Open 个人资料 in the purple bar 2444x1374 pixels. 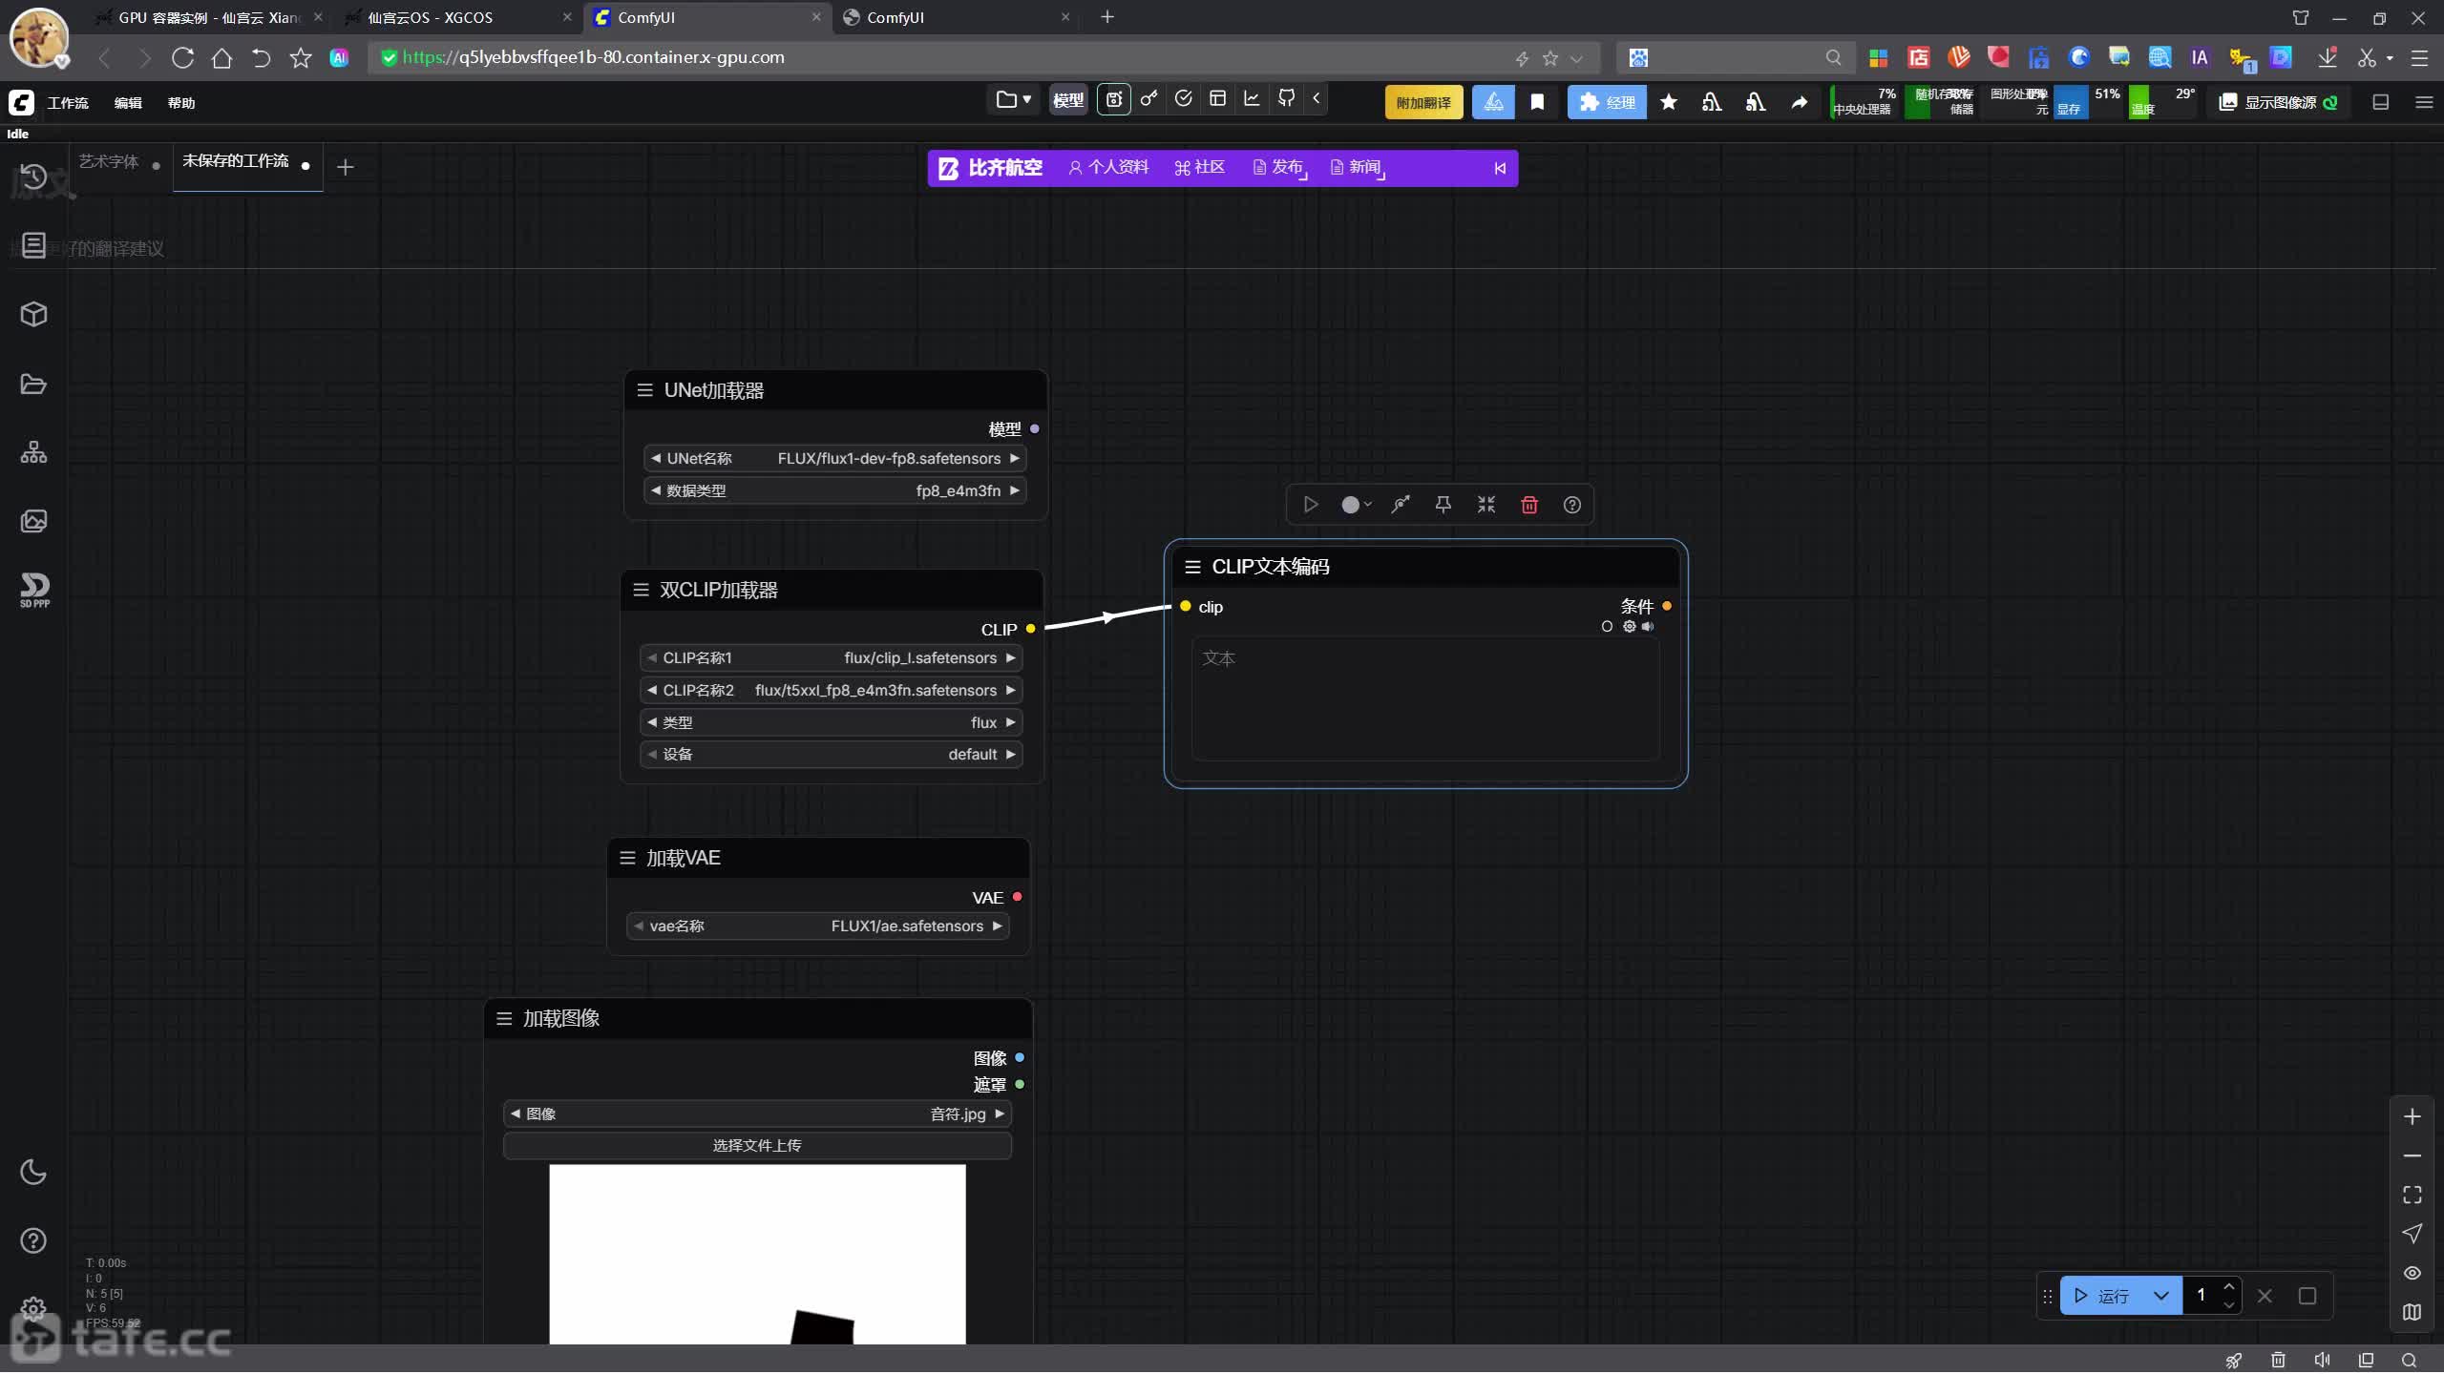pos(1109,167)
